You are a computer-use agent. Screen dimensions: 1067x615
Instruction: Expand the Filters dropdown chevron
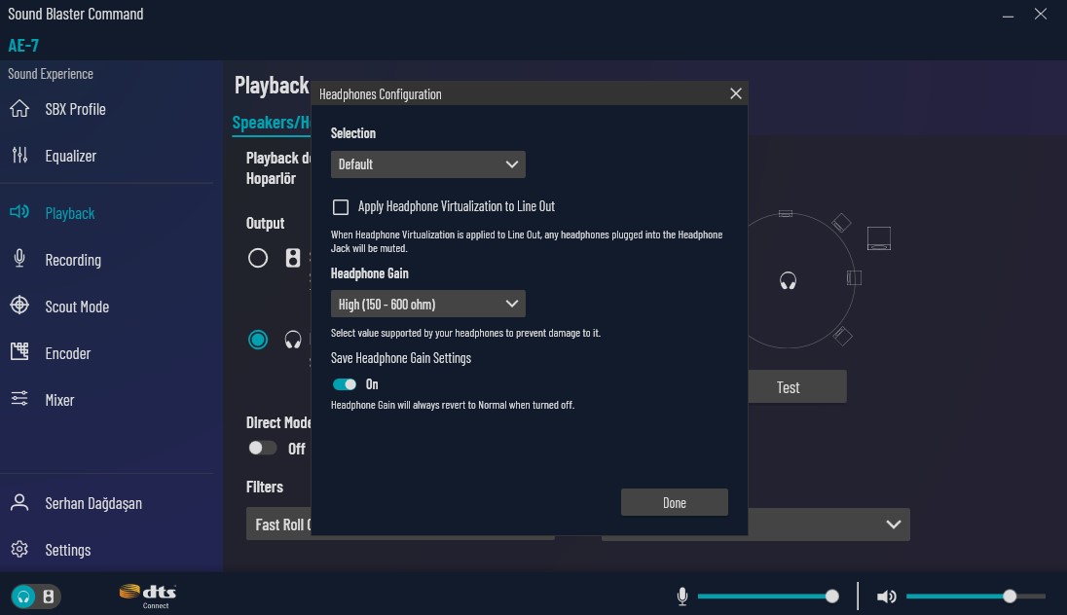pyautogui.click(x=893, y=525)
